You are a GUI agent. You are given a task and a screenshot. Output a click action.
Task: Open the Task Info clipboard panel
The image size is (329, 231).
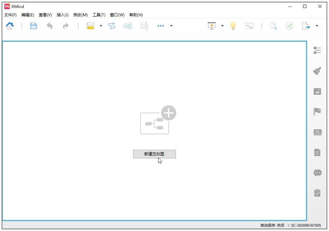click(x=317, y=193)
